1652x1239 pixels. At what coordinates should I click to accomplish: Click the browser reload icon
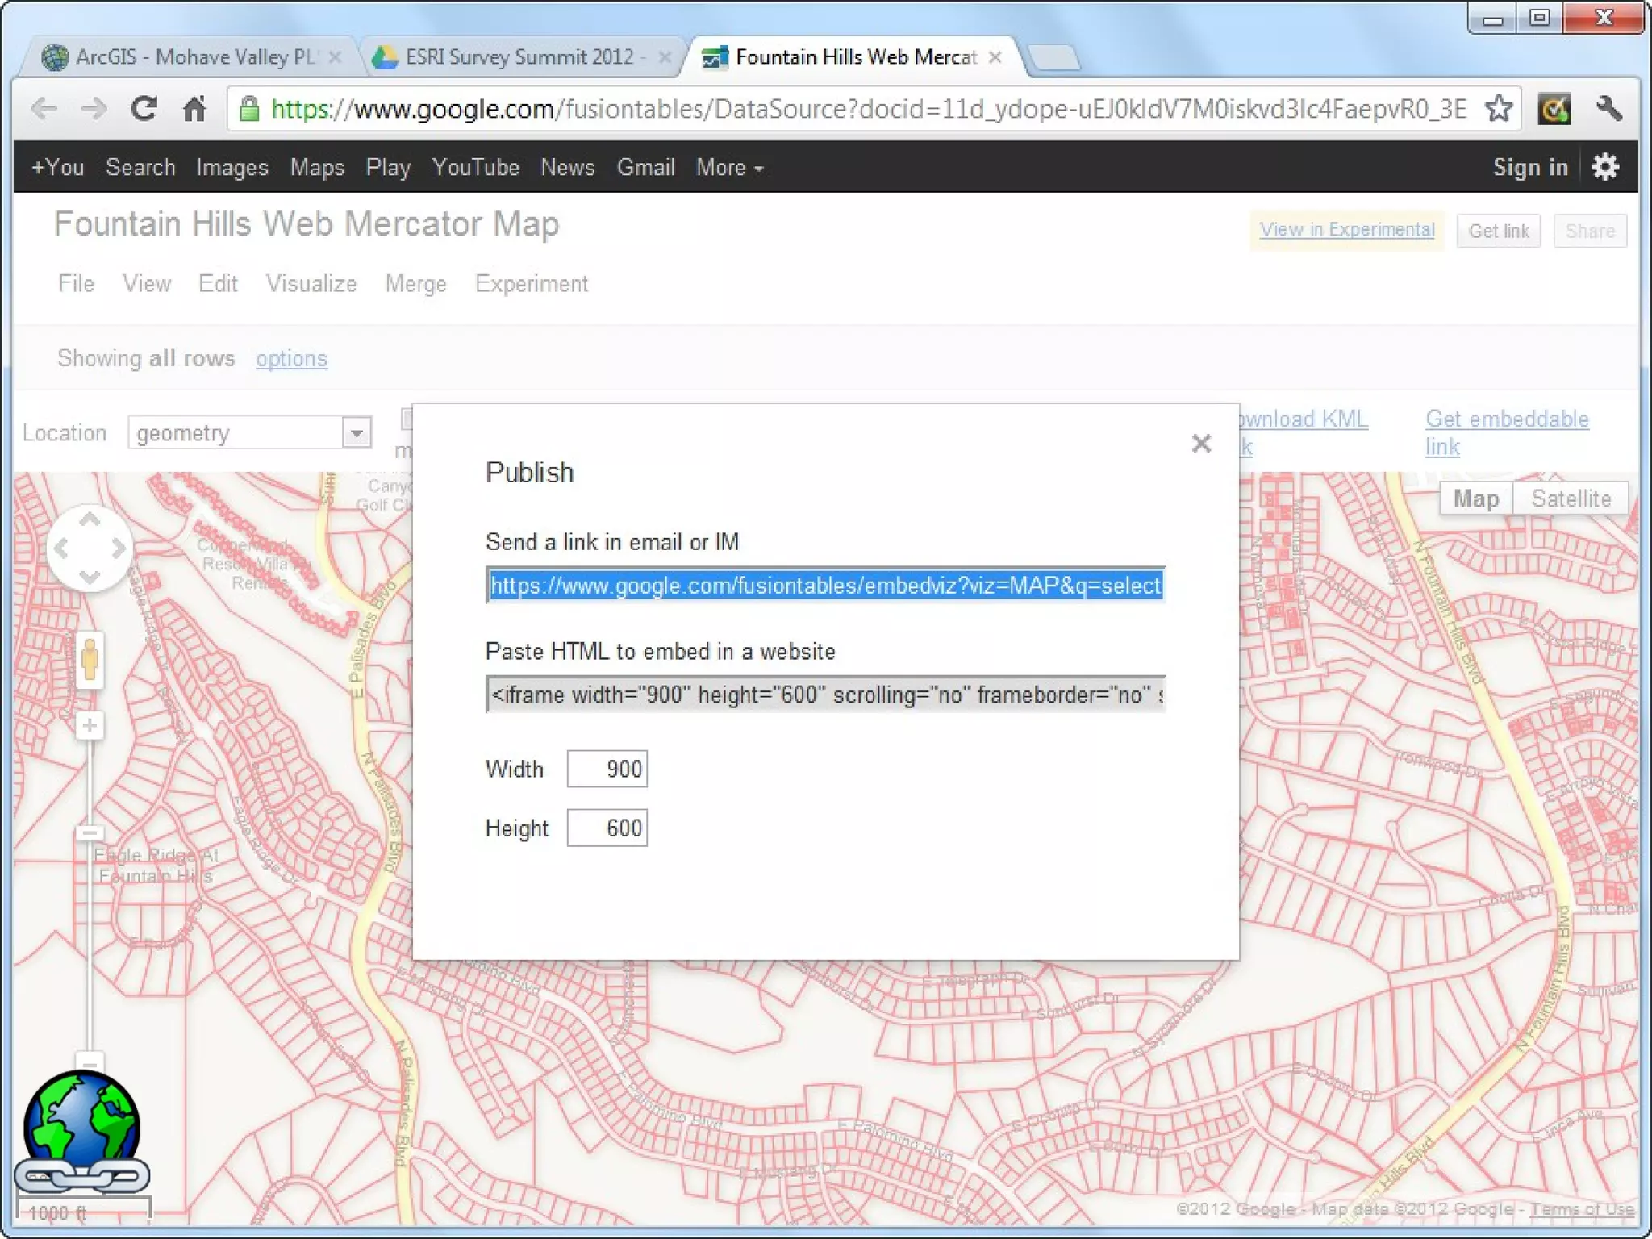click(x=144, y=108)
